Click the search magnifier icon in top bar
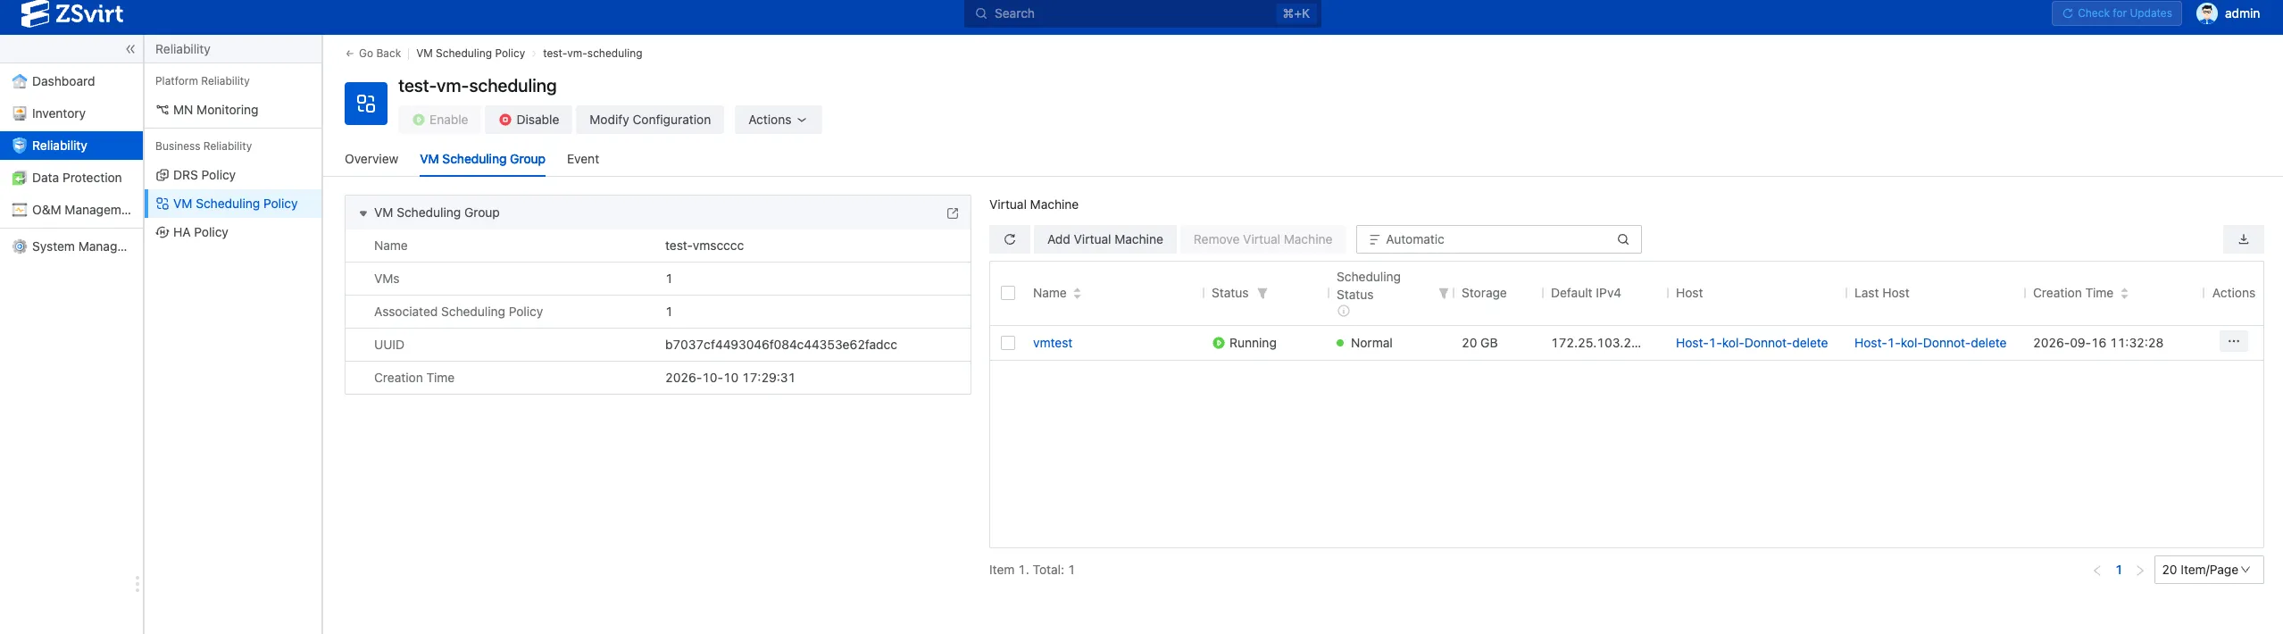This screenshot has width=2283, height=634. click(981, 13)
